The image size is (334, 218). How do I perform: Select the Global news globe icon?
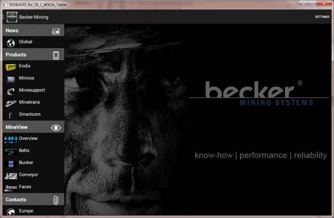click(x=11, y=43)
